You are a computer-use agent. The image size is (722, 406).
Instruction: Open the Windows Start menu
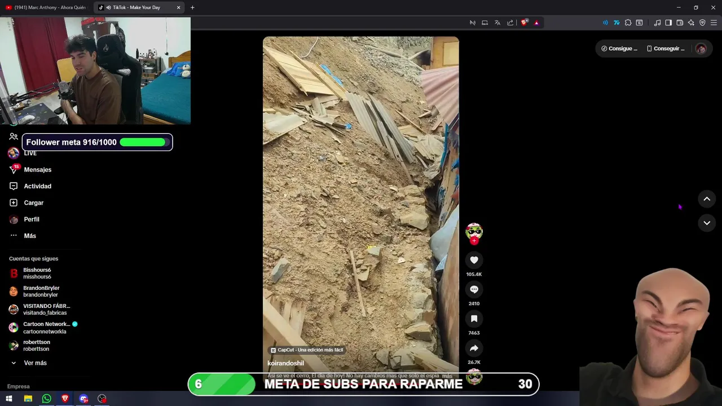point(9,399)
